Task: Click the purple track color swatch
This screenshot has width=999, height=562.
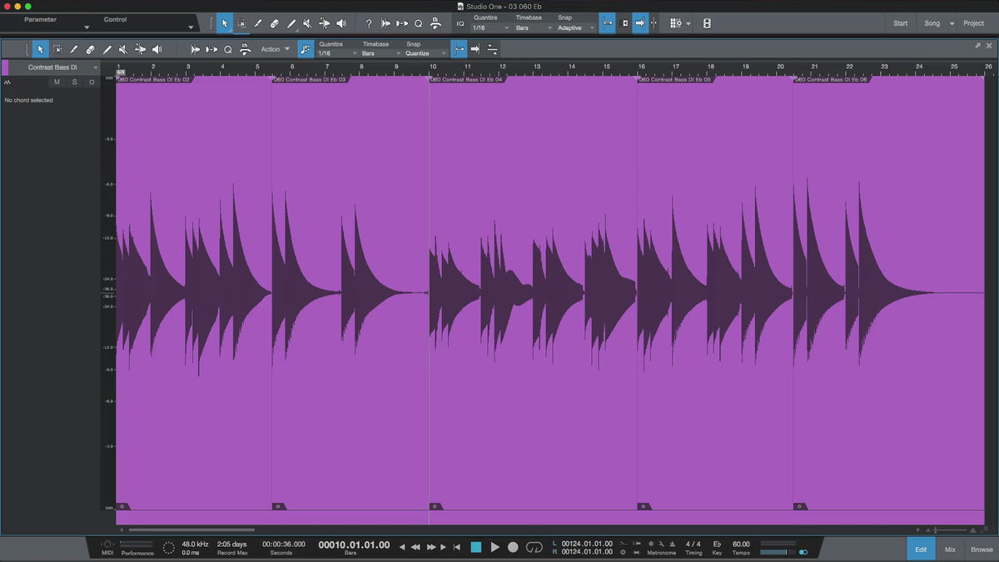Action: pos(5,67)
